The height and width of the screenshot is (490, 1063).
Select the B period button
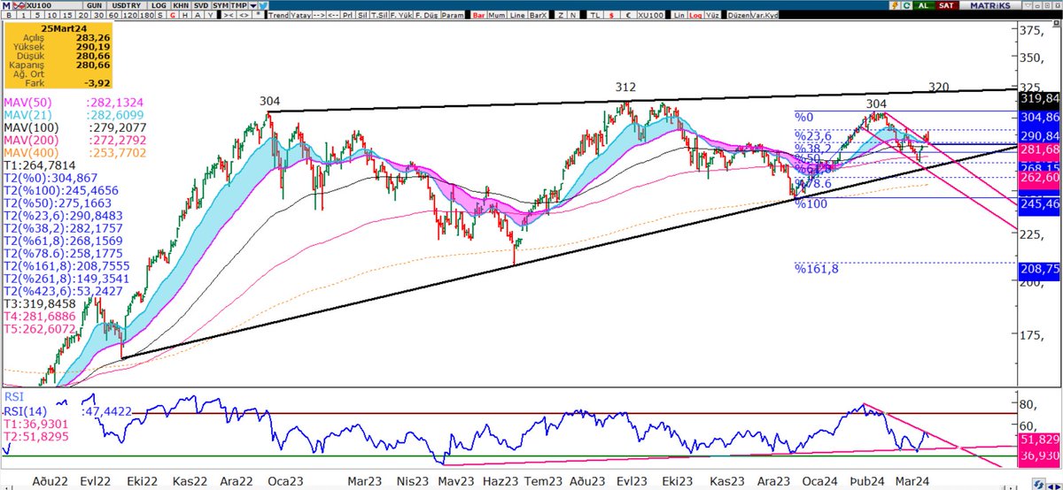click(8, 15)
